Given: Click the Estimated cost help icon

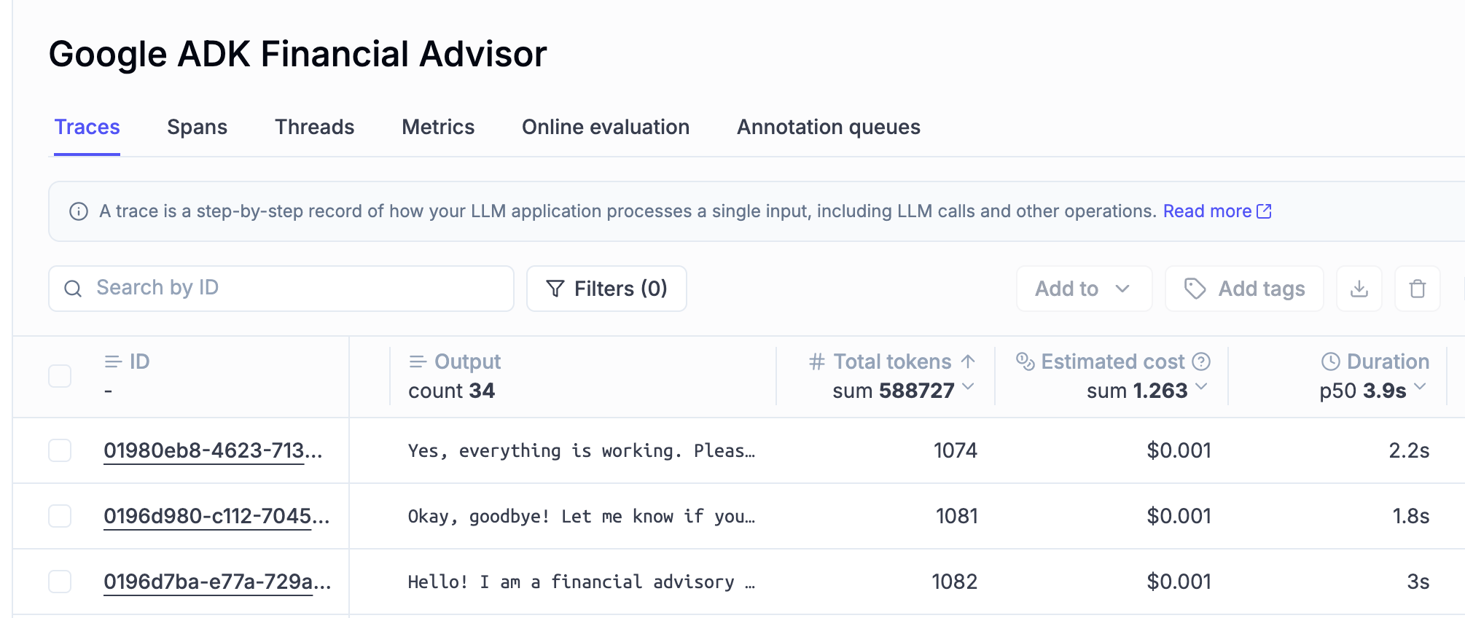Looking at the screenshot, I should coord(1201,361).
